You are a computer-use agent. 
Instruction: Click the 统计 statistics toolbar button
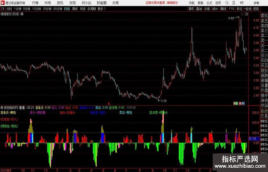coord(215,9)
